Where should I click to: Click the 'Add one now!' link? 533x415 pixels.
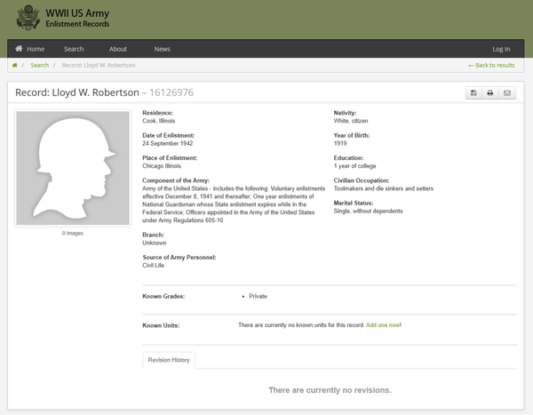tap(384, 325)
